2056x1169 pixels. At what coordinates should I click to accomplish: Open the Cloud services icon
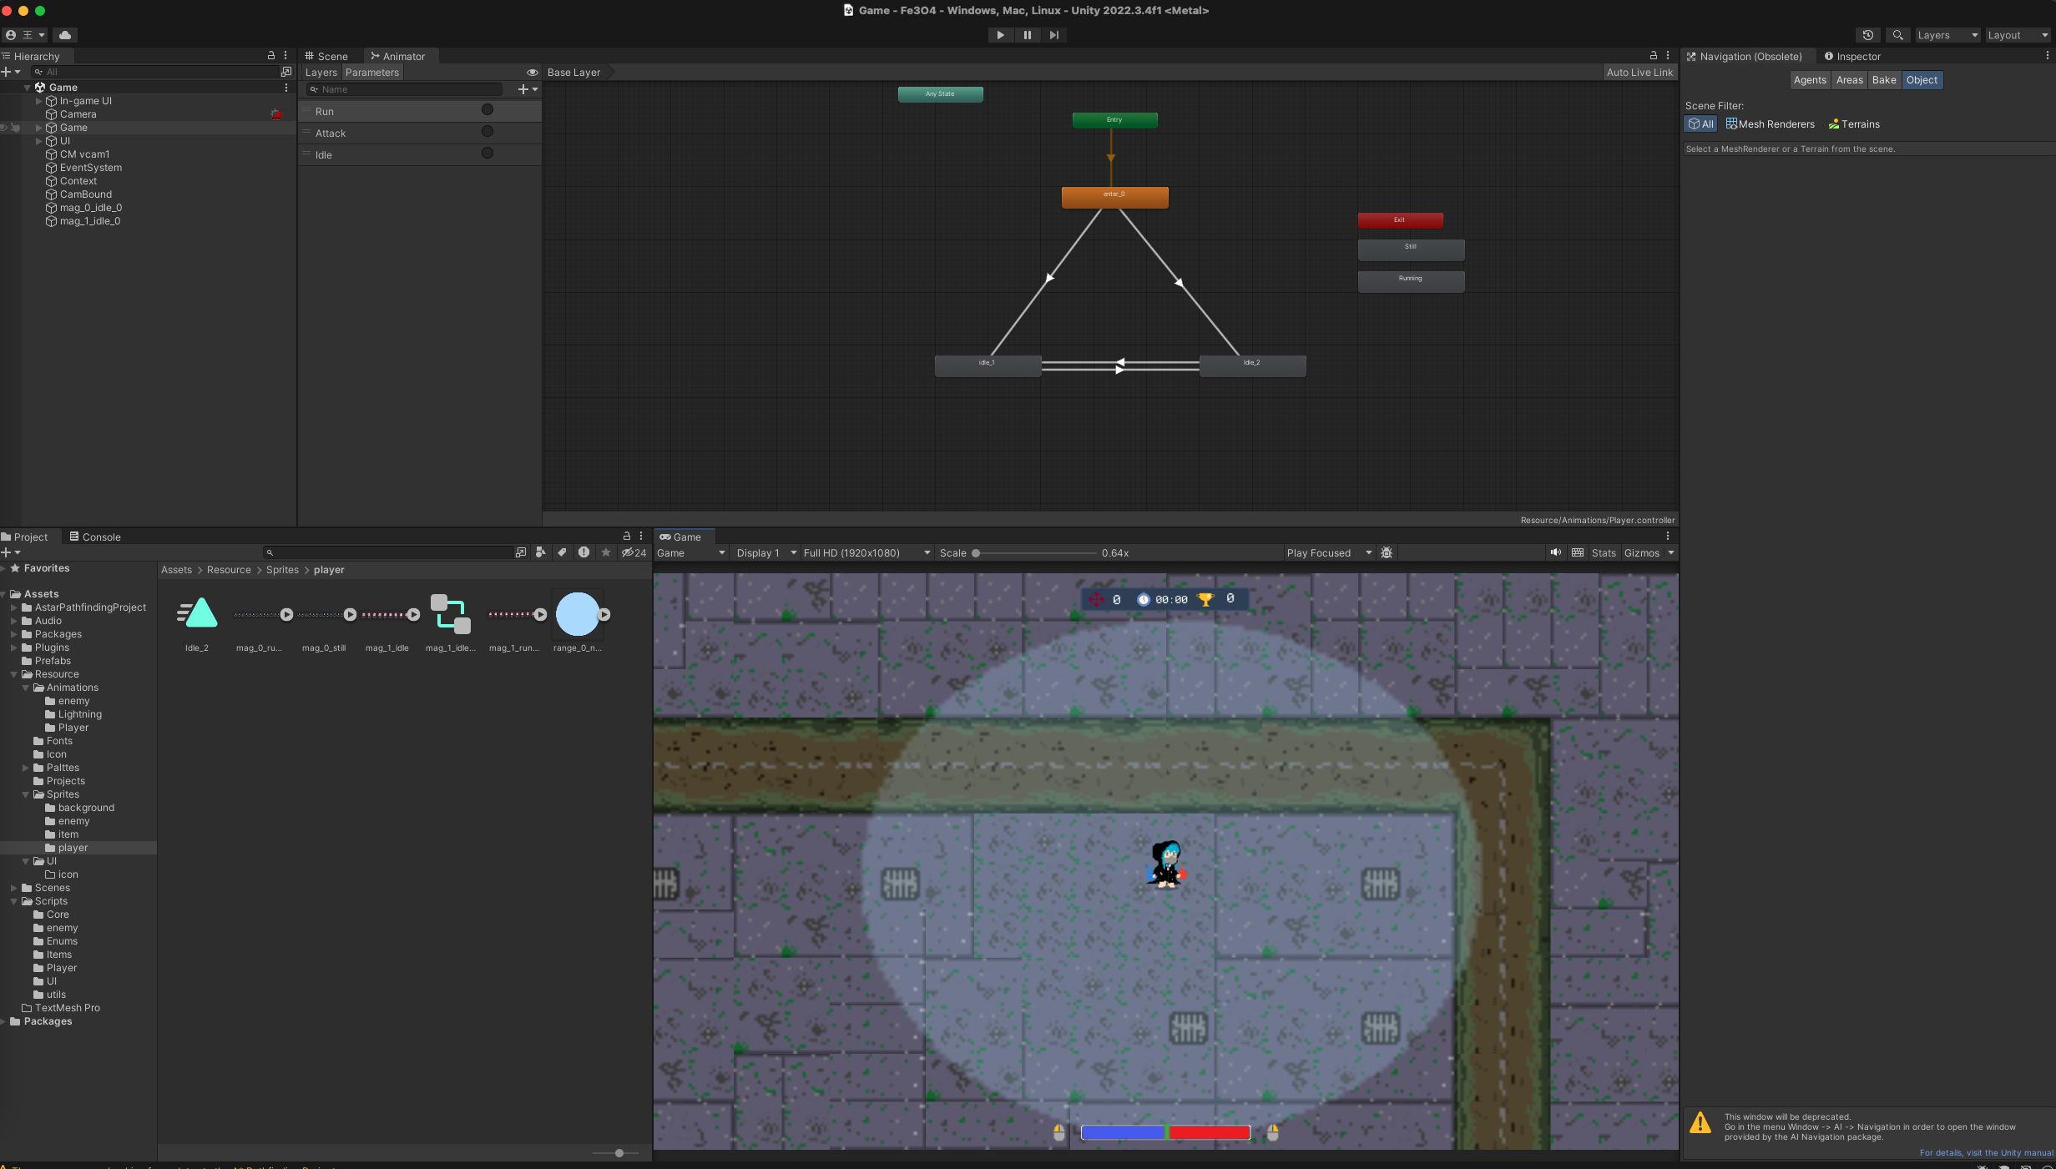[65, 35]
